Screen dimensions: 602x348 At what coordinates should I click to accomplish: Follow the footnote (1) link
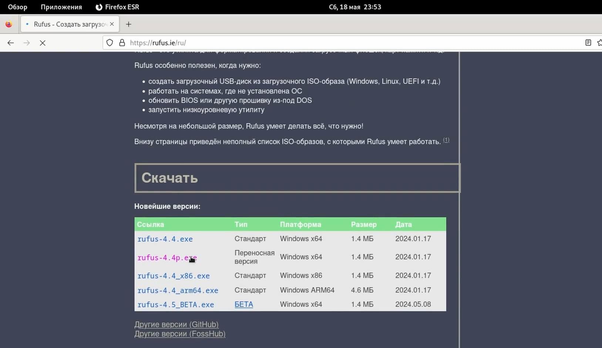(446, 140)
